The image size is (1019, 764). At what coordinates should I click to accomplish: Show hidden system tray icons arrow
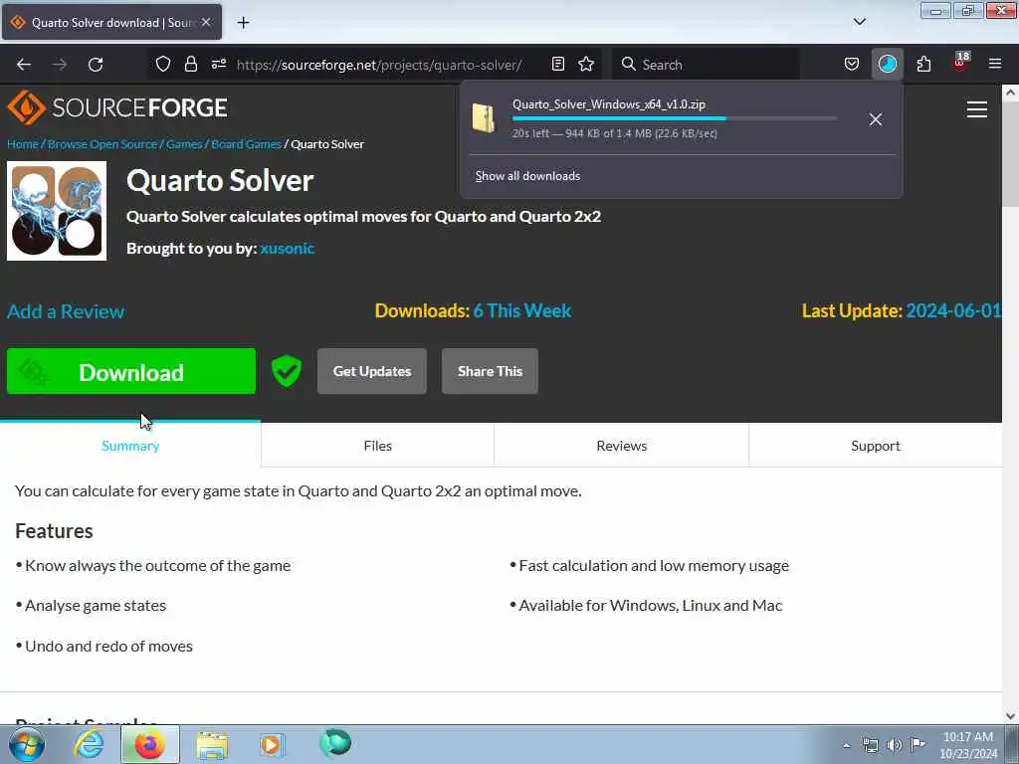point(846,745)
